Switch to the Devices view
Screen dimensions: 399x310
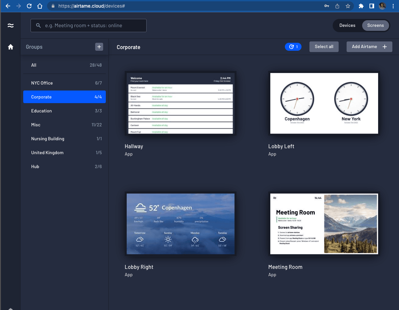[347, 25]
